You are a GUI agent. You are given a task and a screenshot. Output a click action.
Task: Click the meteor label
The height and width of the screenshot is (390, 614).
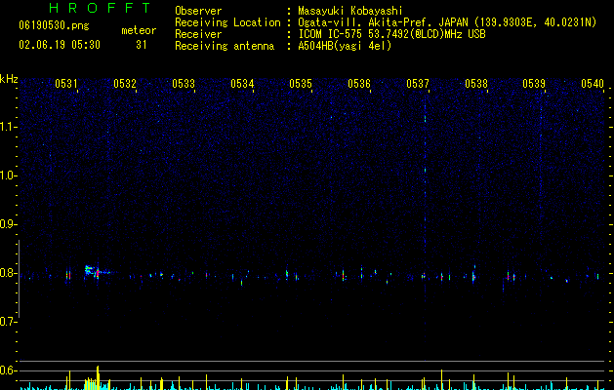click(139, 30)
